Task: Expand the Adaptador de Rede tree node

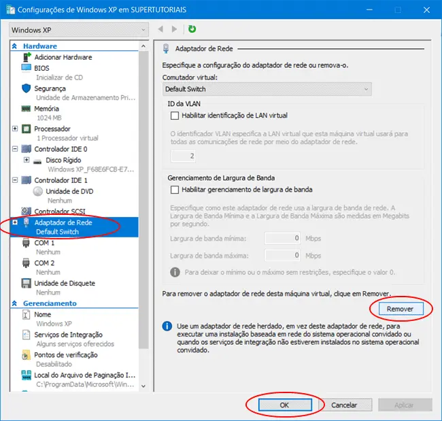Action: pyautogui.click(x=15, y=222)
